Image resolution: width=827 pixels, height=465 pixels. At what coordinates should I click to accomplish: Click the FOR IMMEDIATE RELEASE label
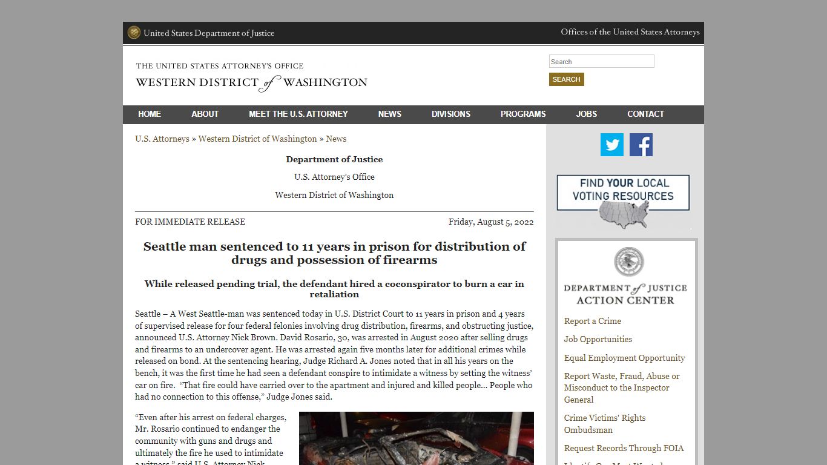[190, 222]
